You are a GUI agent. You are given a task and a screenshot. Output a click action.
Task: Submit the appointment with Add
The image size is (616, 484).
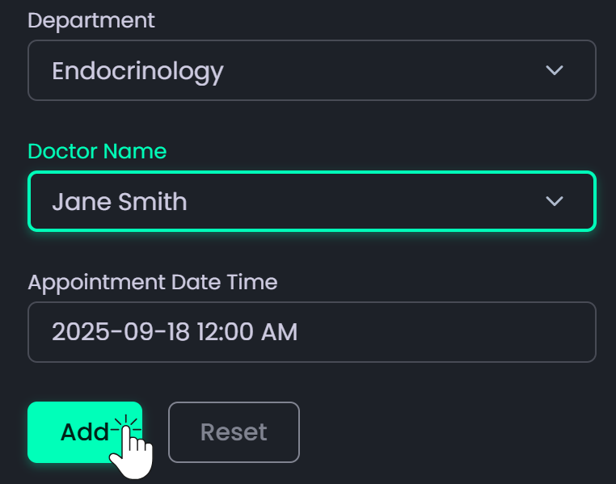(x=84, y=432)
